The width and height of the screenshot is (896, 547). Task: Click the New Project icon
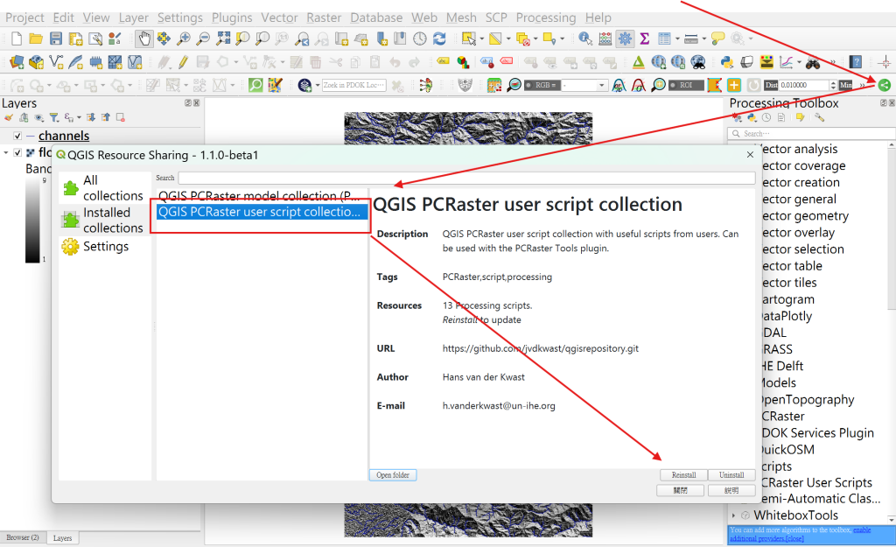17,39
